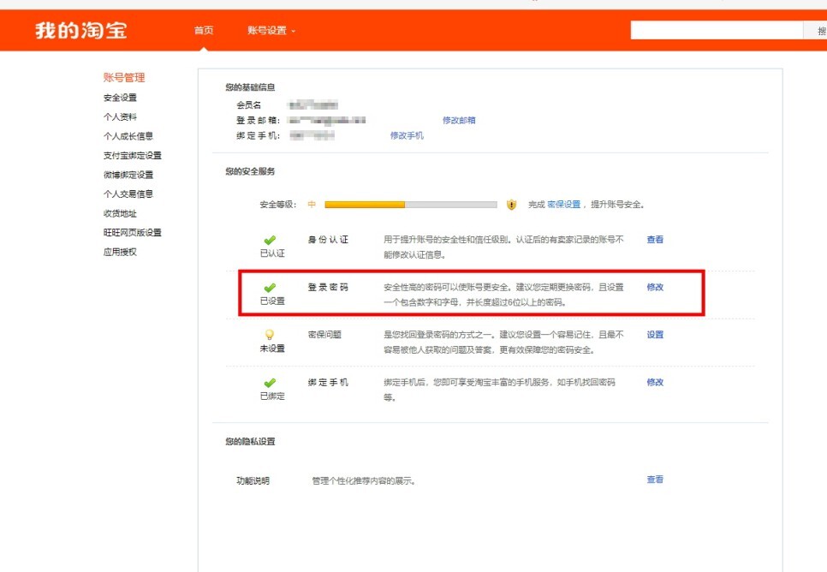Open 安全设置 in the sidebar
The width and height of the screenshot is (827, 572).
[120, 98]
